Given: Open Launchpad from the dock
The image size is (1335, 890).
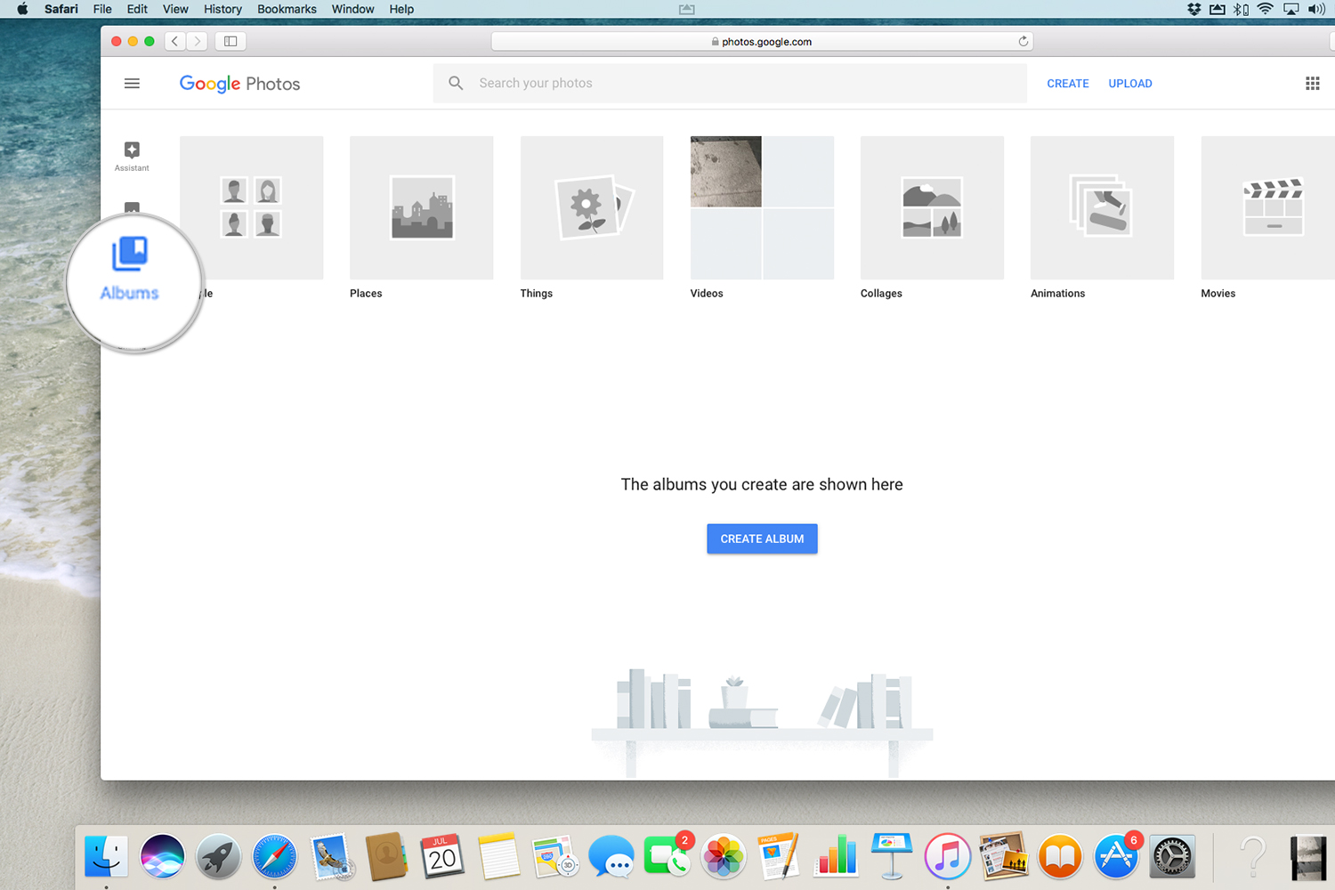Looking at the screenshot, I should point(218,857).
